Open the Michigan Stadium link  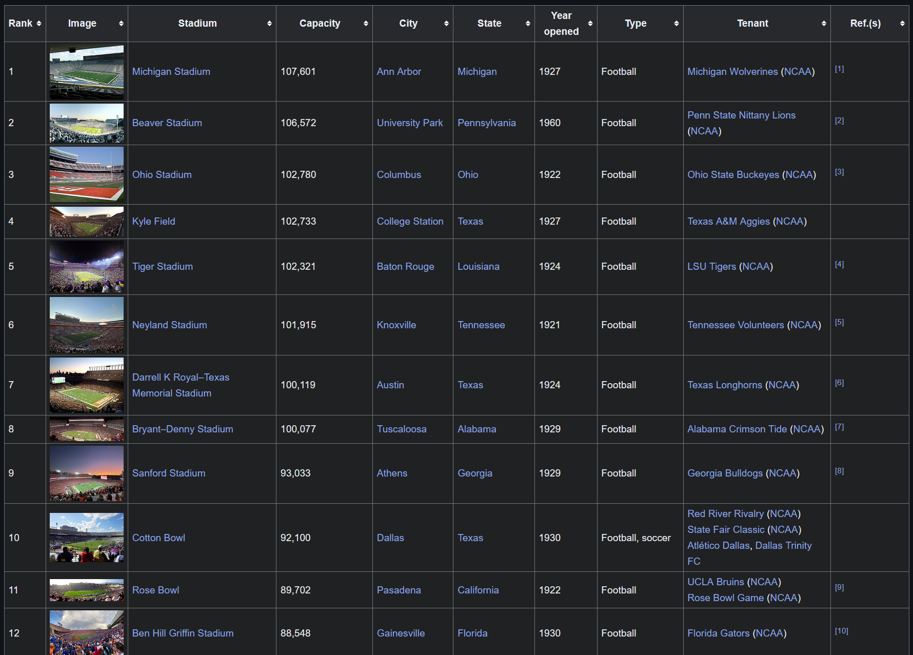(x=171, y=72)
